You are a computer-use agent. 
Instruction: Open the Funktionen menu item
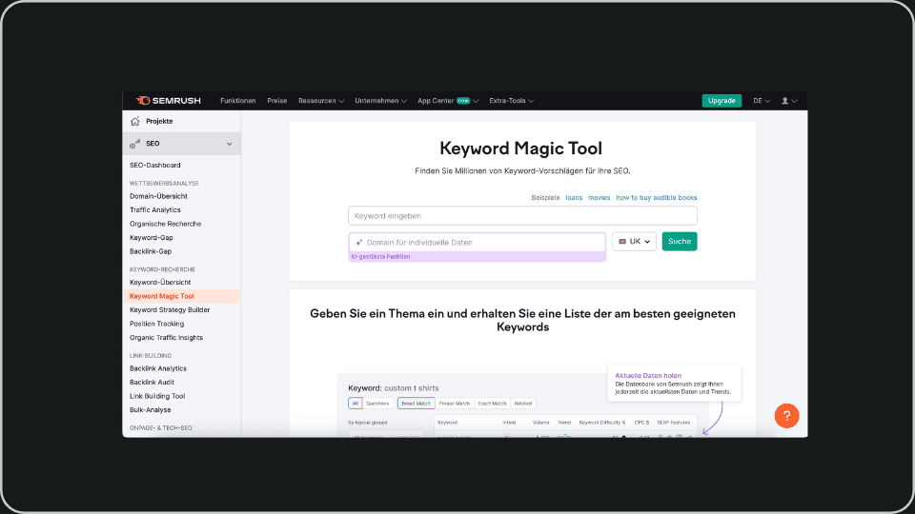click(x=237, y=101)
